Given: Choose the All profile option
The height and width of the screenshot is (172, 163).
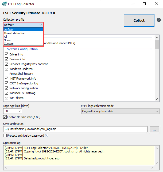Looking at the screenshot, I should 23,37.
